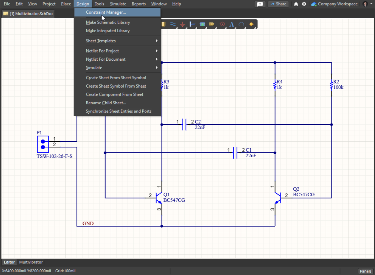375x275 pixels.
Task: Choose the Place Bus tool icon
Action: pos(192,24)
